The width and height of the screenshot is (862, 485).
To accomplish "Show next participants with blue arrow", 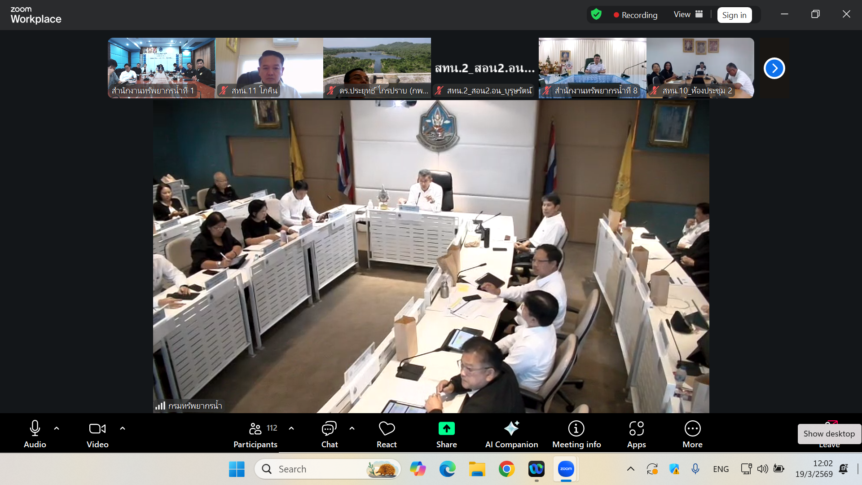I will [774, 68].
